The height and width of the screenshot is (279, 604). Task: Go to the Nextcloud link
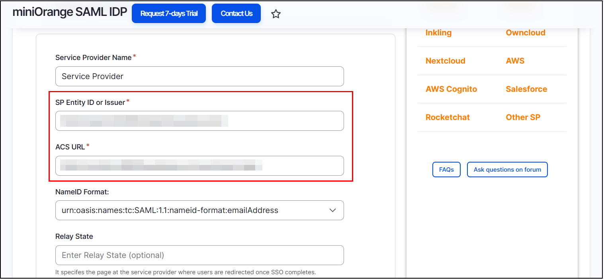tap(445, 61)
